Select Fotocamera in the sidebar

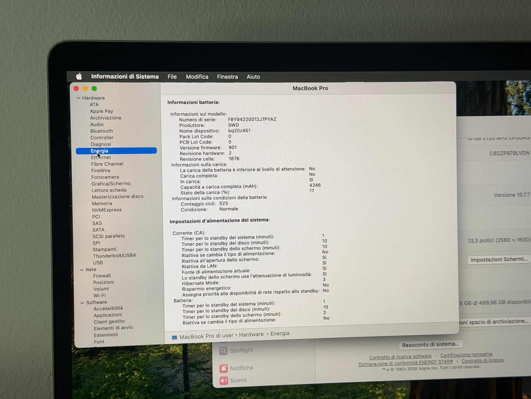[x=105, y=177]
